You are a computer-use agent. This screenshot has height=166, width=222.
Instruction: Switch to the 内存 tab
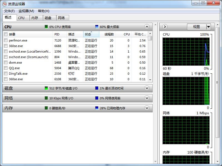36,18
